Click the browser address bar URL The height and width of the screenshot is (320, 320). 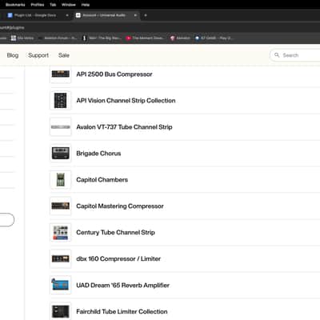click(12, 27)
